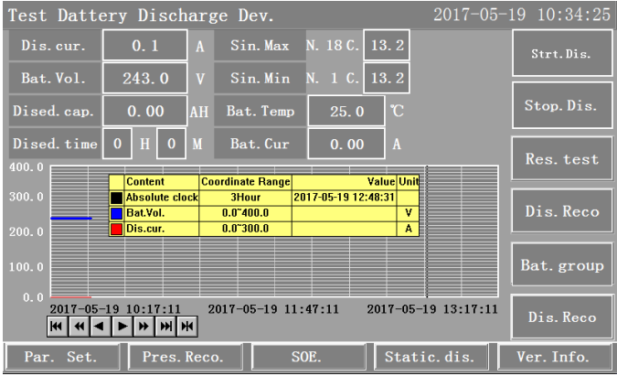Click the fast forward double-arrow icon
The width and height of the screenshot is (617, 376).
coord(144,326)
